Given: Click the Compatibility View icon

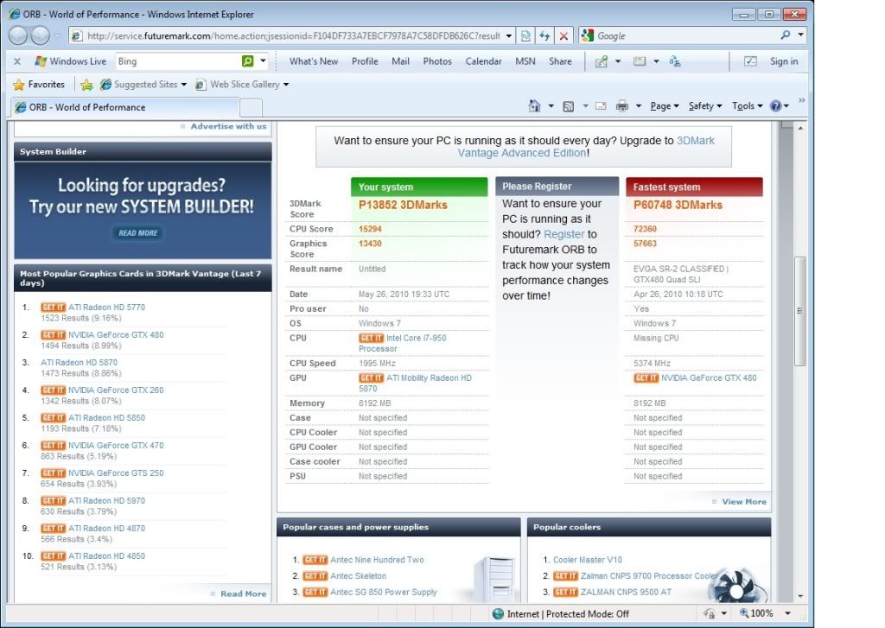Looking at the screenshot, I should tap(526, 35).
